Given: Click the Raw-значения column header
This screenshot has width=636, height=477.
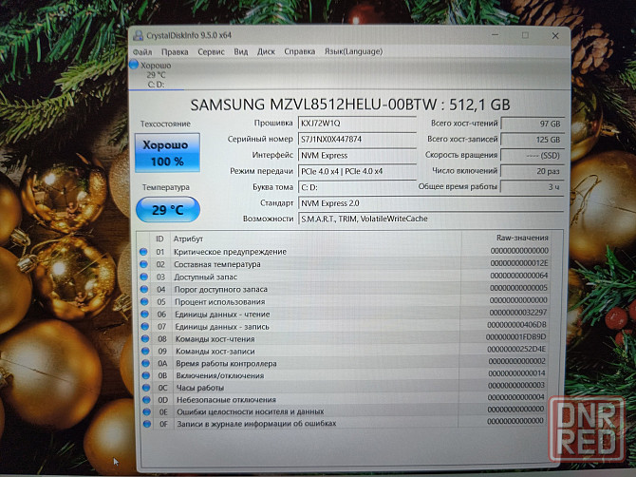Looking at the screenshot, I should [x=522, y=238].
